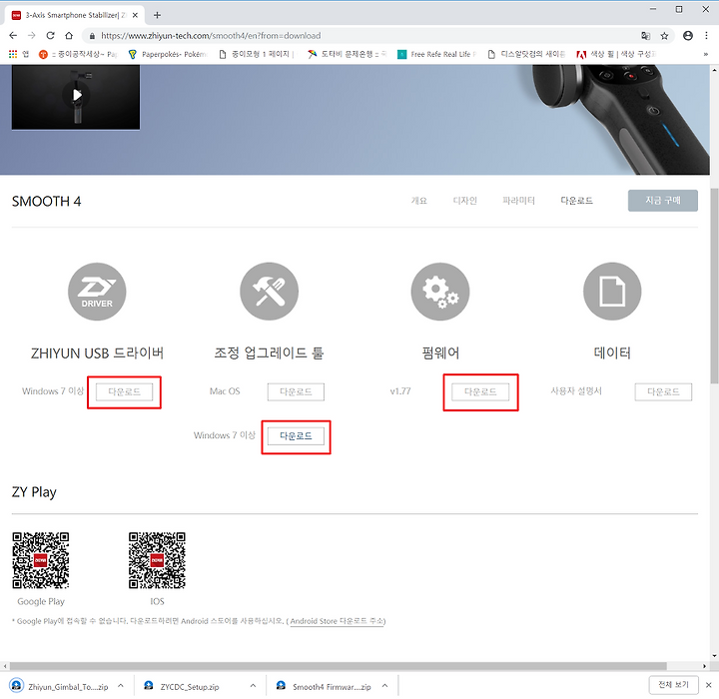The height and width of the screenshot is (699, 719).
Task: Click the iOS QR code
Action: click(x=157, y=560)
